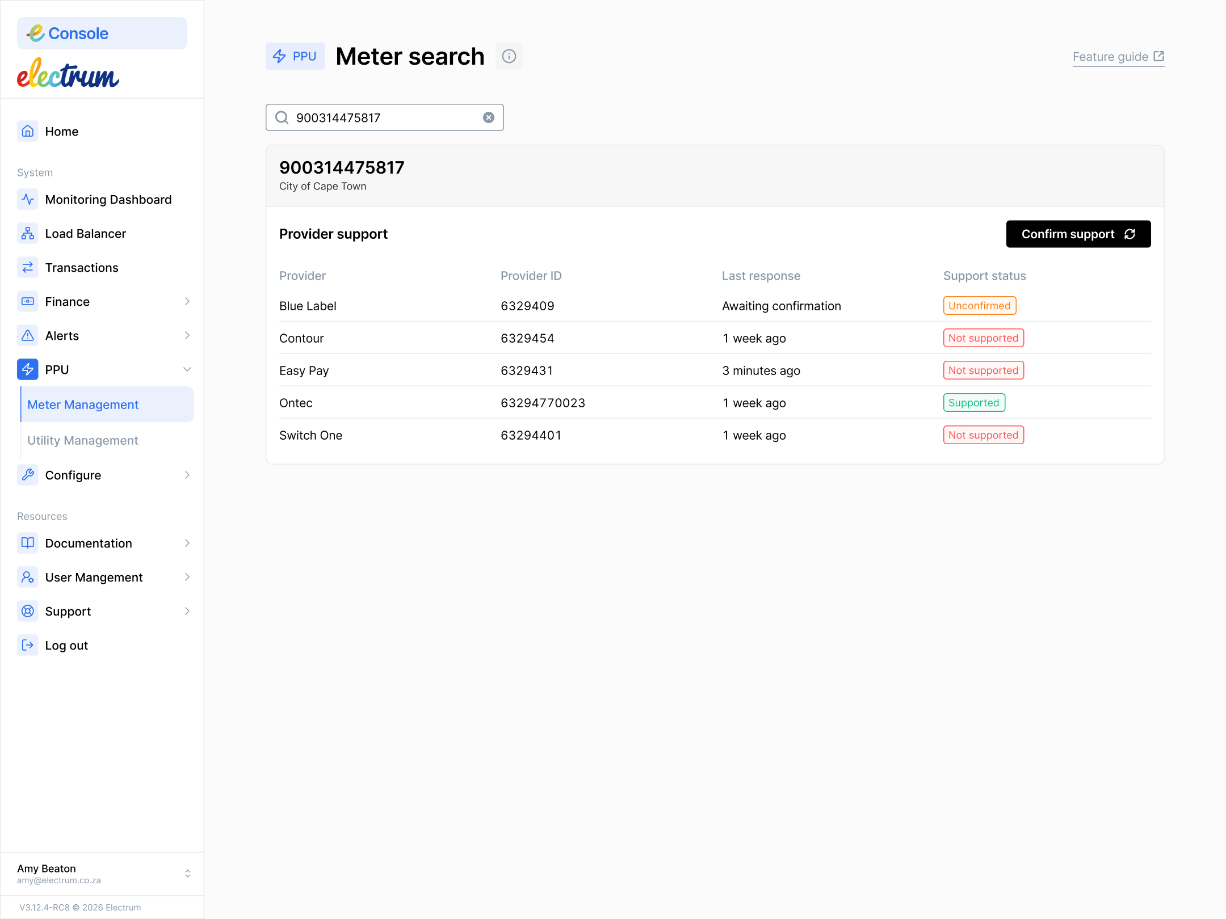Image resolution: width=1226 pixels, height=919 pixels.
Task: Click the Alerts warning triangle icon
Action: tap(28, 335)
